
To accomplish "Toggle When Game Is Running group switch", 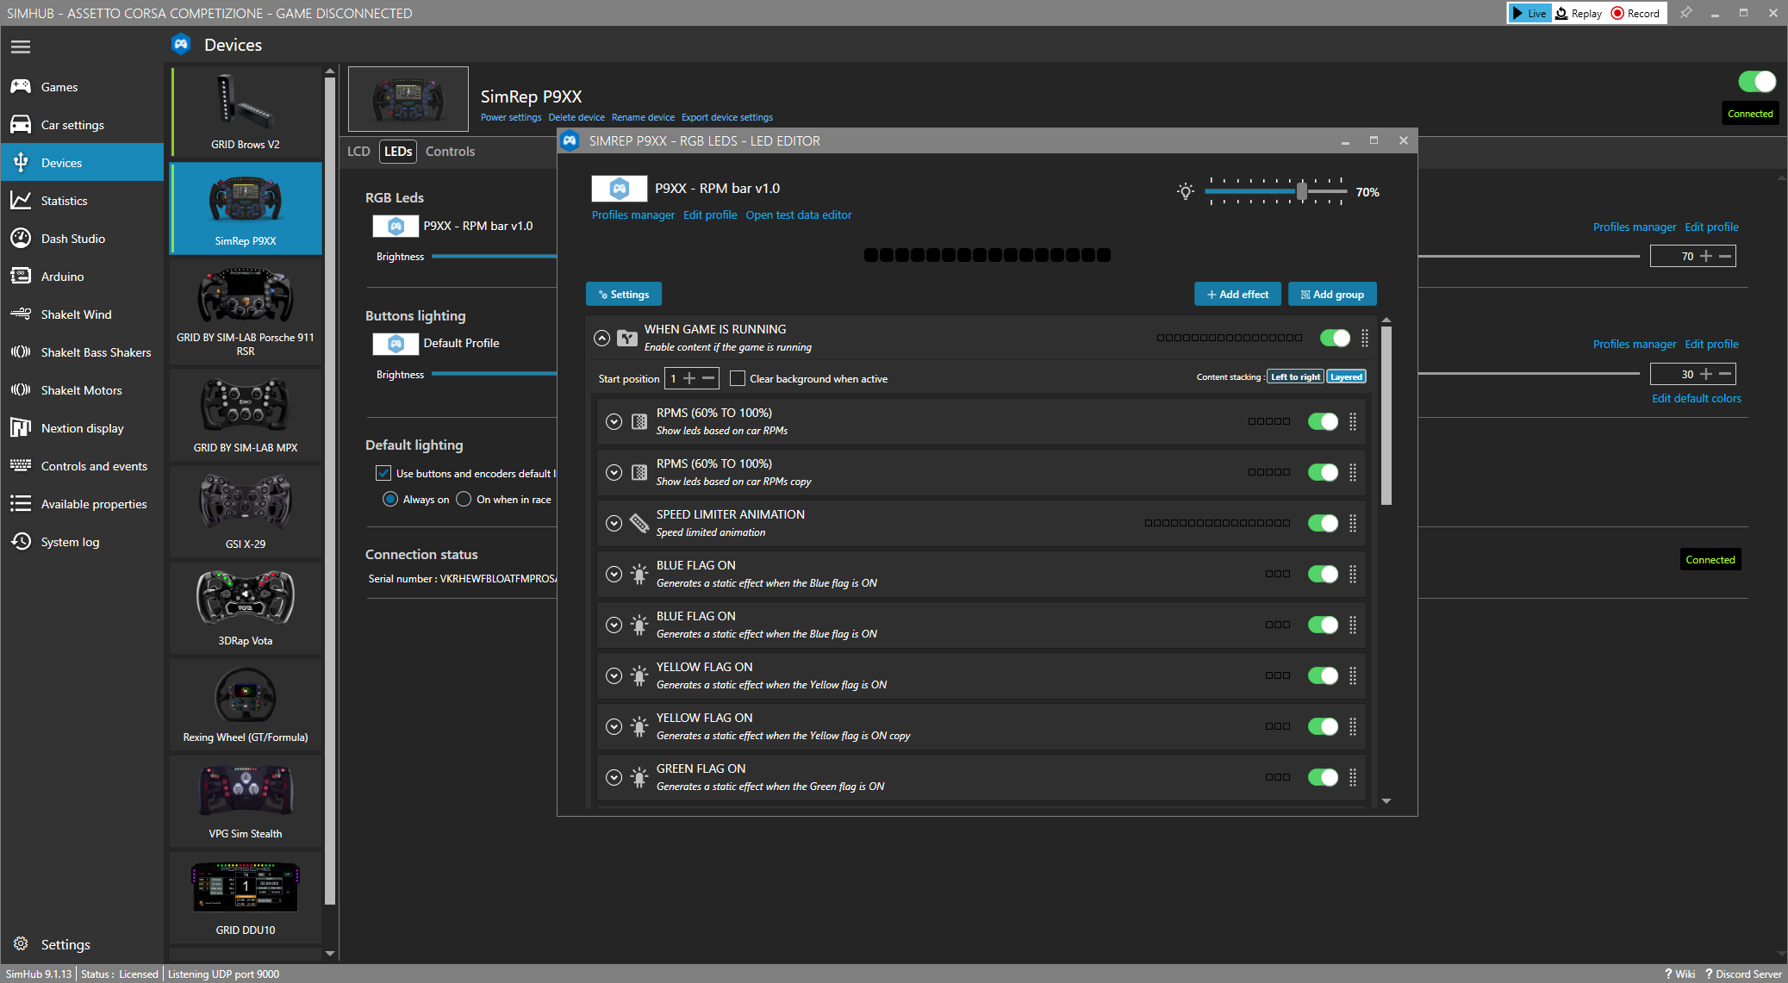I will coord(1335,339).
